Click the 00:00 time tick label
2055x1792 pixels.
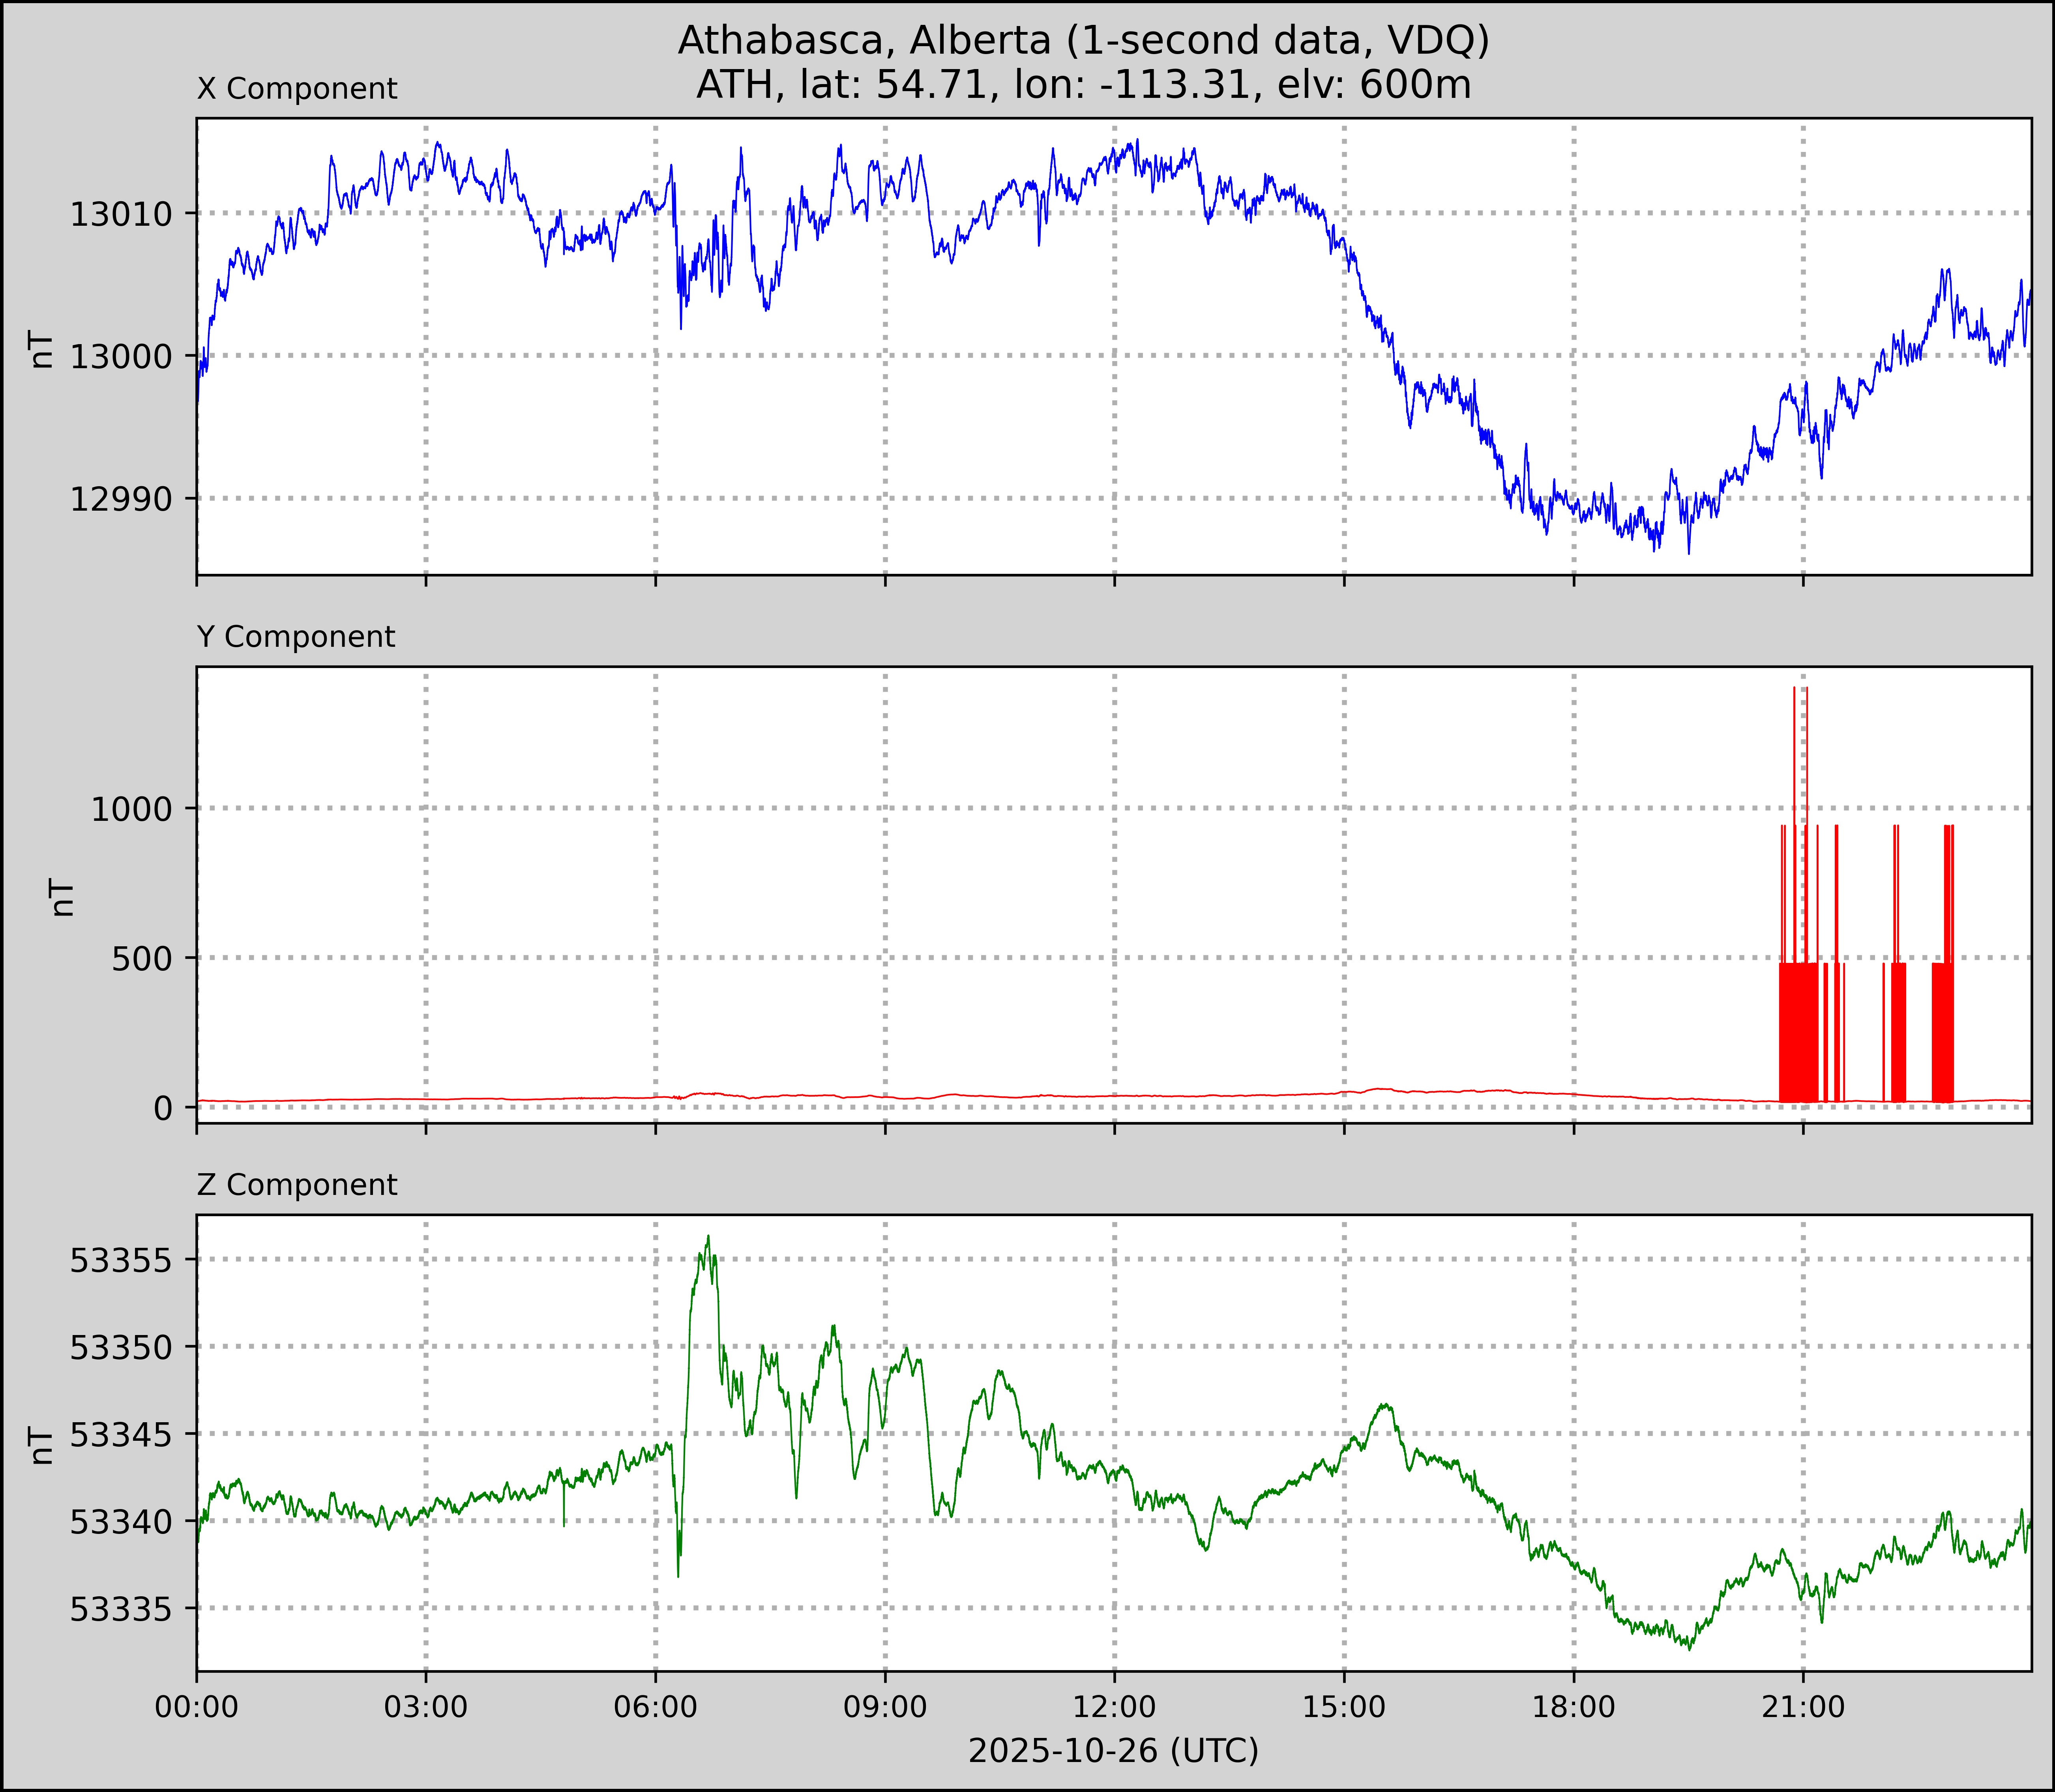[x=197, y=1707]
